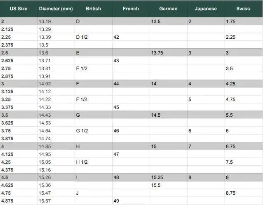Click the British size H 1/2 cell

(x=94, y=162)
